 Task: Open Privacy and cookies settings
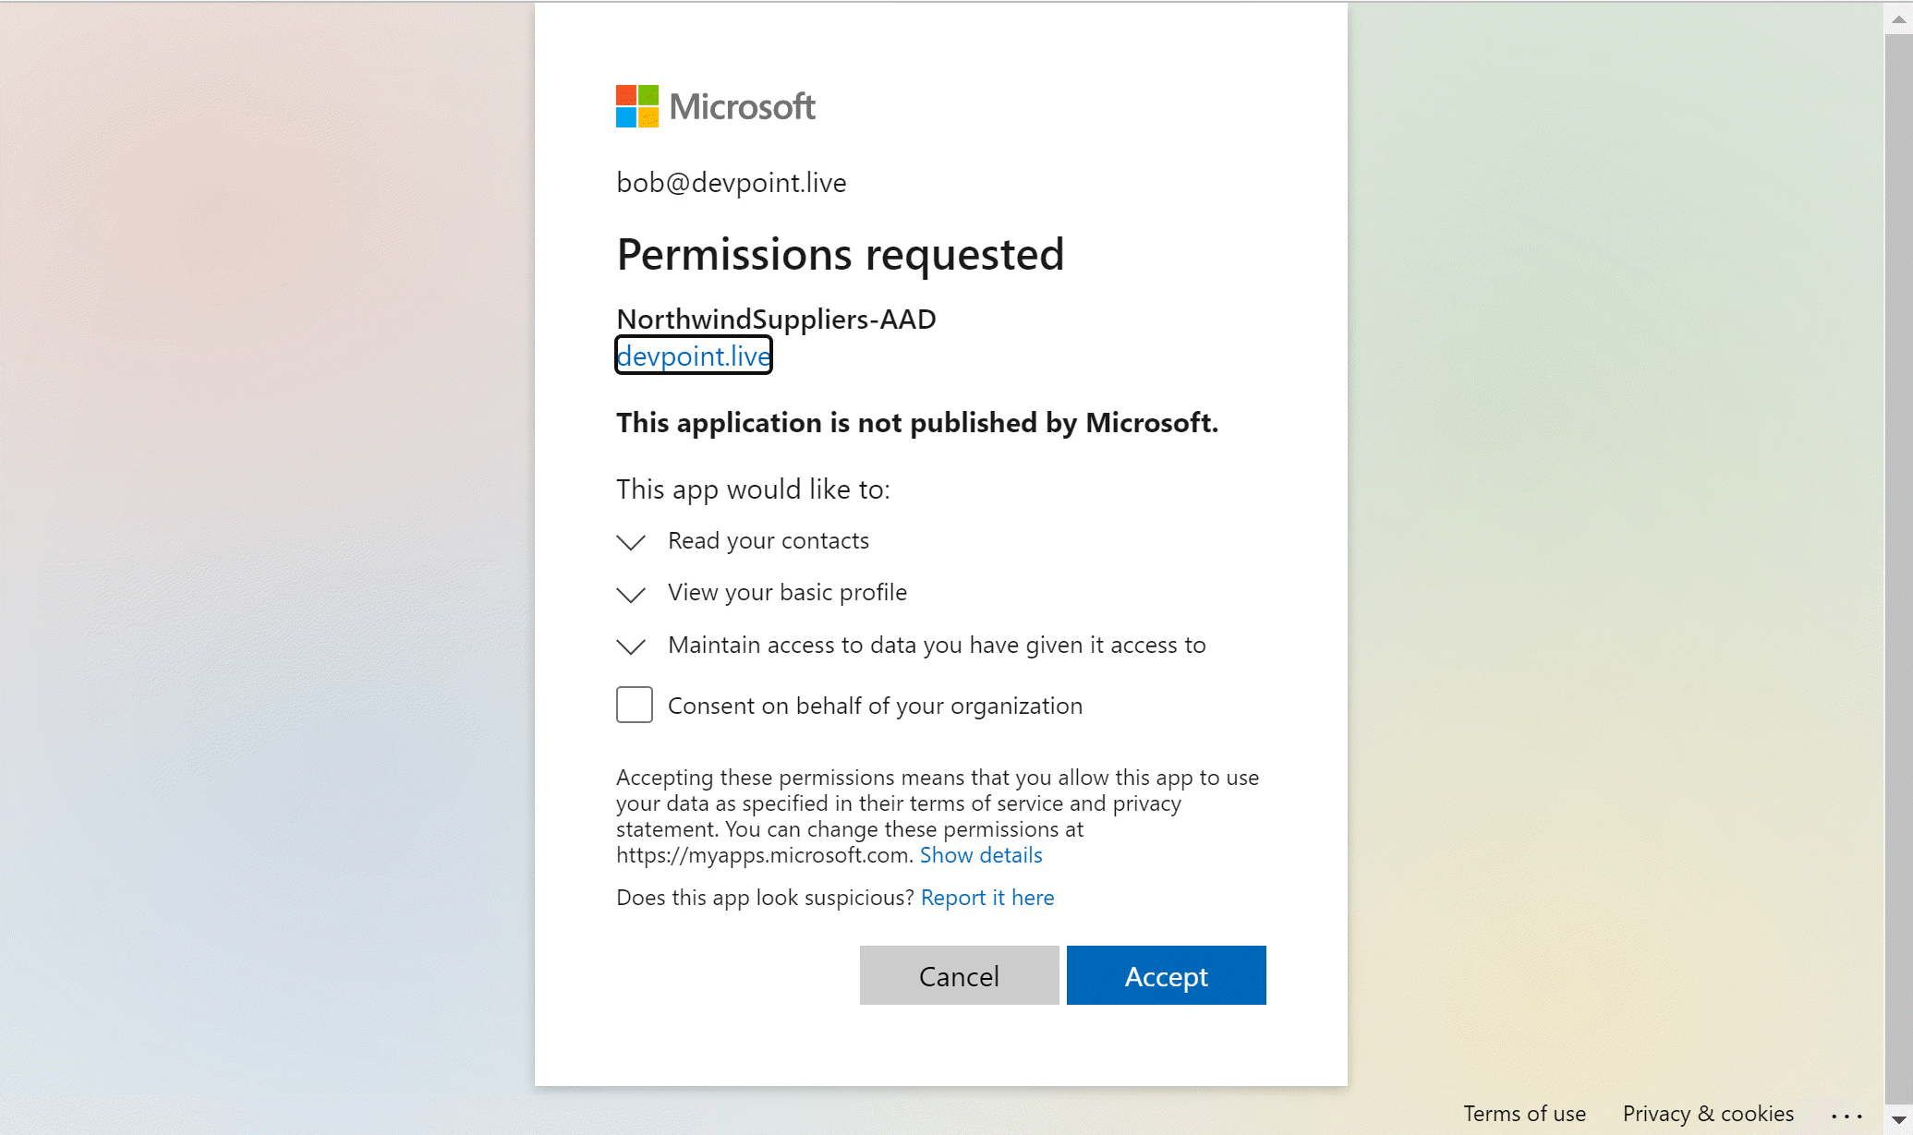(x=1706, y=1111)
